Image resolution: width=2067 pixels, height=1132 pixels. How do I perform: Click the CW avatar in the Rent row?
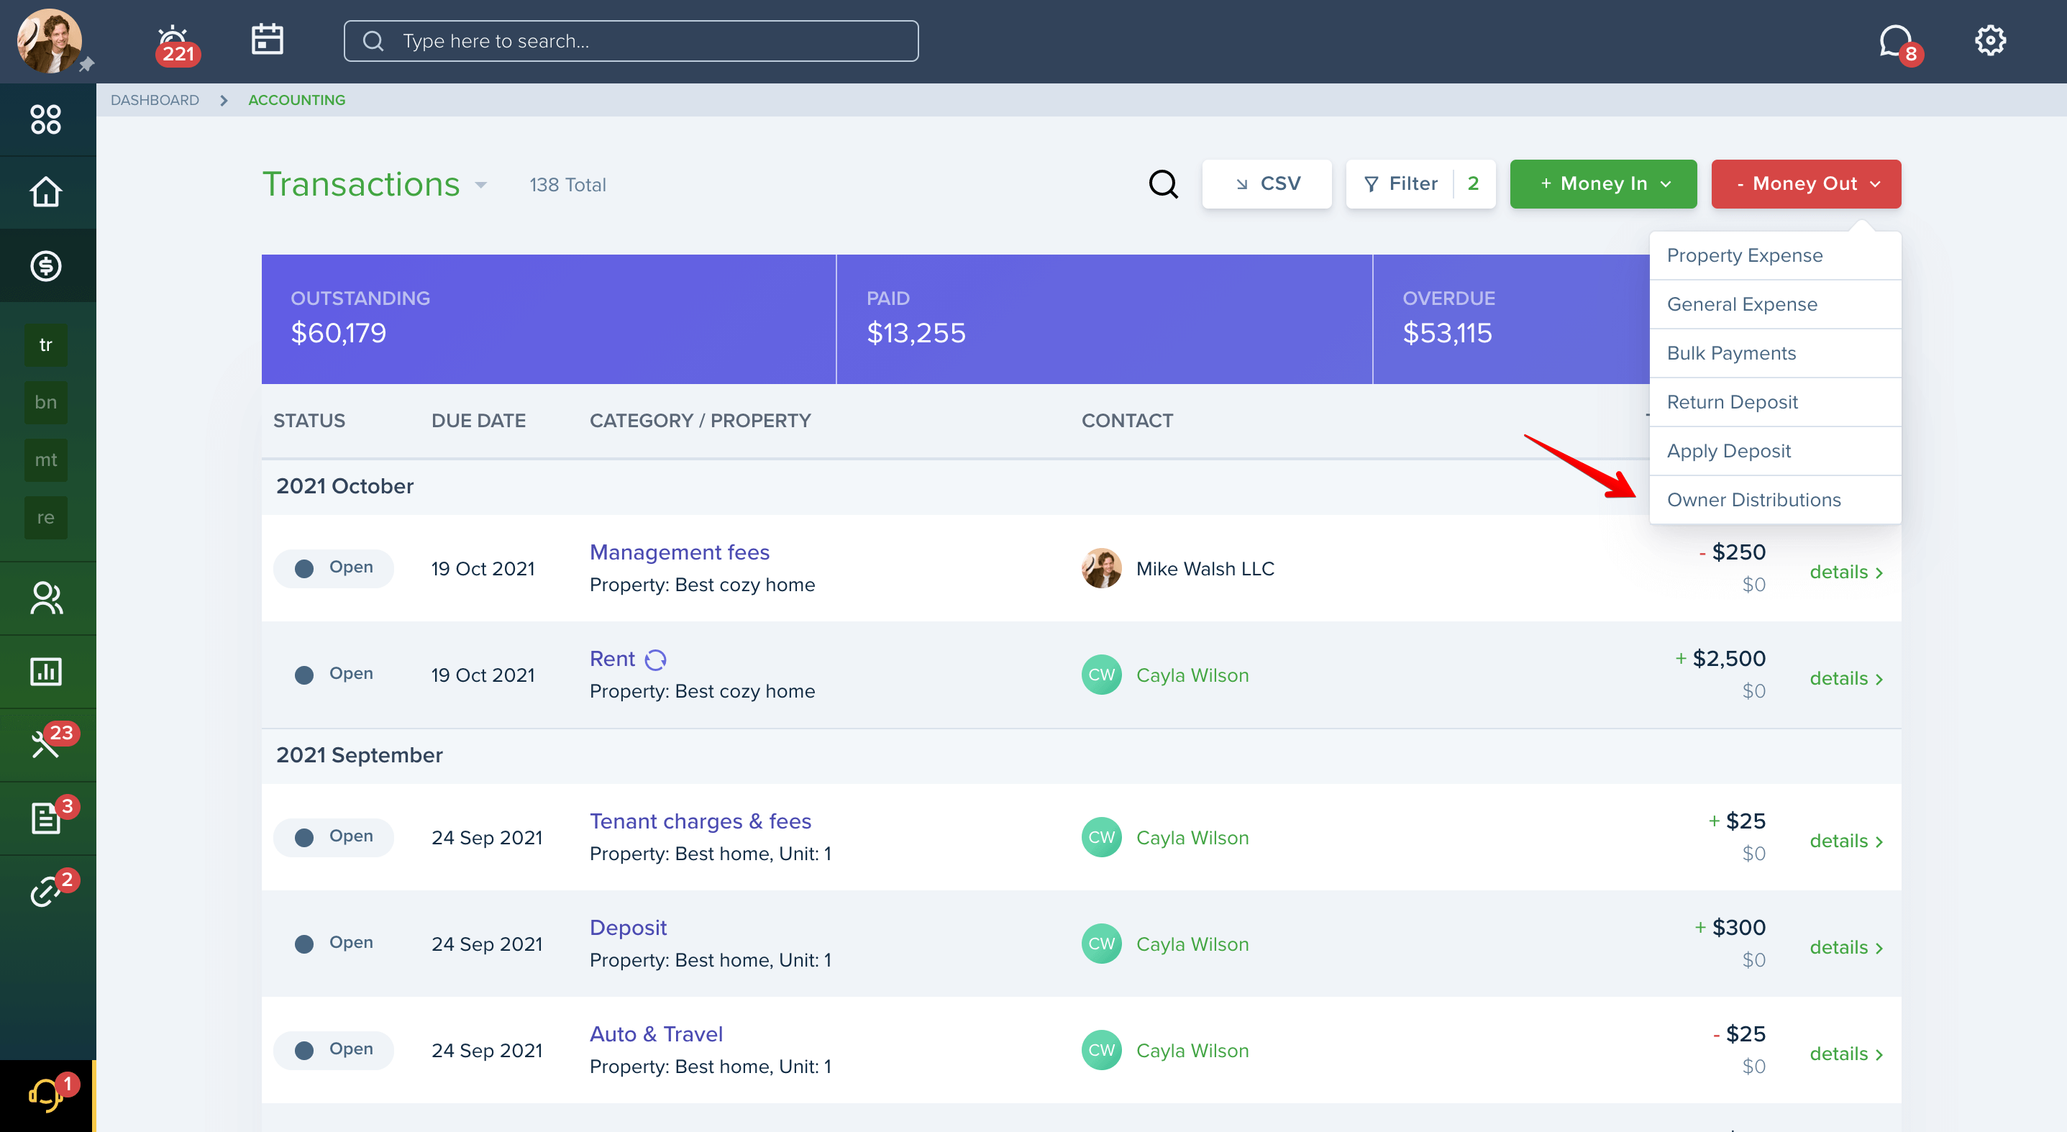[x=1101, y=675]
